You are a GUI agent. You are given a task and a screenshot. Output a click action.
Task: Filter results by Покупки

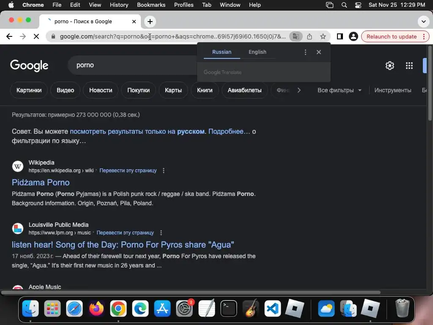(x=138, y=90)
